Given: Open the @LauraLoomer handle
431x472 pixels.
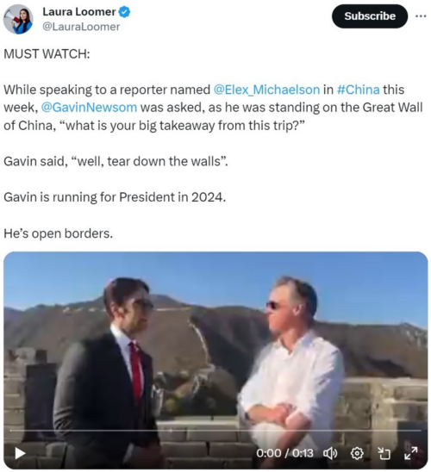Looking at the screenshot, I should pos(81,27).
